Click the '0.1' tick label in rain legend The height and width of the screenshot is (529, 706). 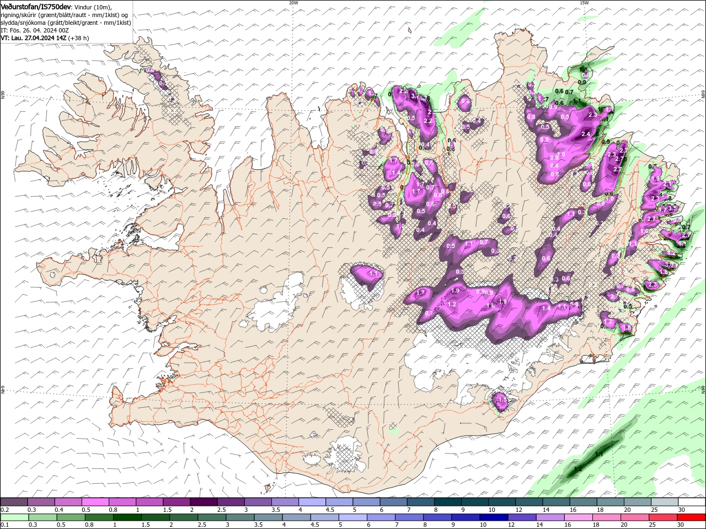tap(4, 525)
